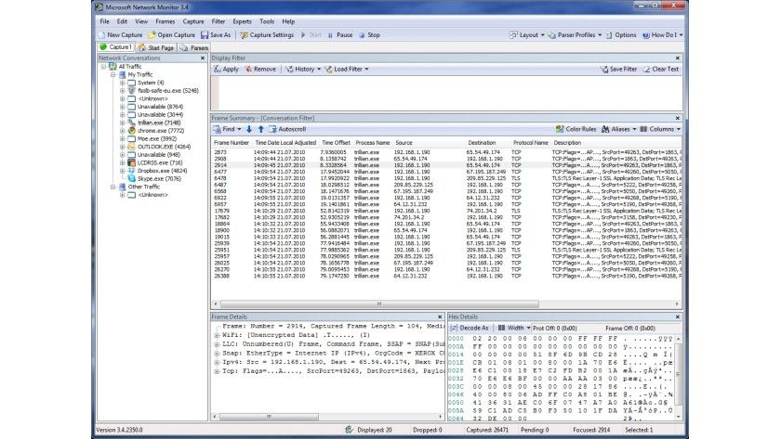Open the How Do I help dropdown
781x439 pixels.
pos(662,34)
